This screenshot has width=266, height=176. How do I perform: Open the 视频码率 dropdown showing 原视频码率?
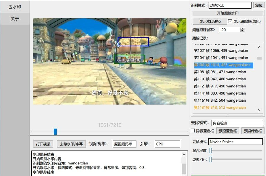tap(125, 144)
